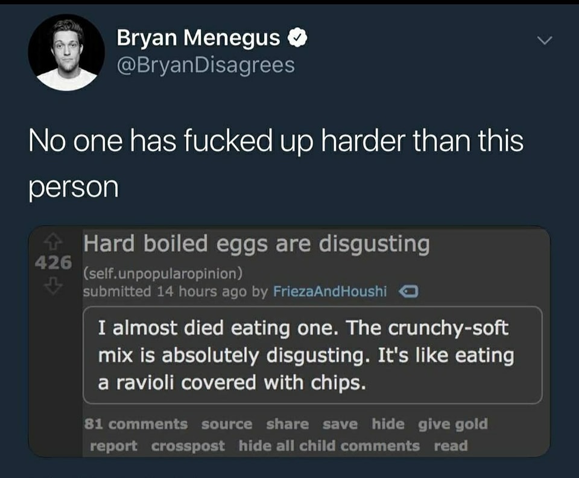Image resolution: width=579 pixels, height=478 pixels.
Task: Open Bryan Menegus's profile picture
Action: pyautogui.click(x=66, y=53)
